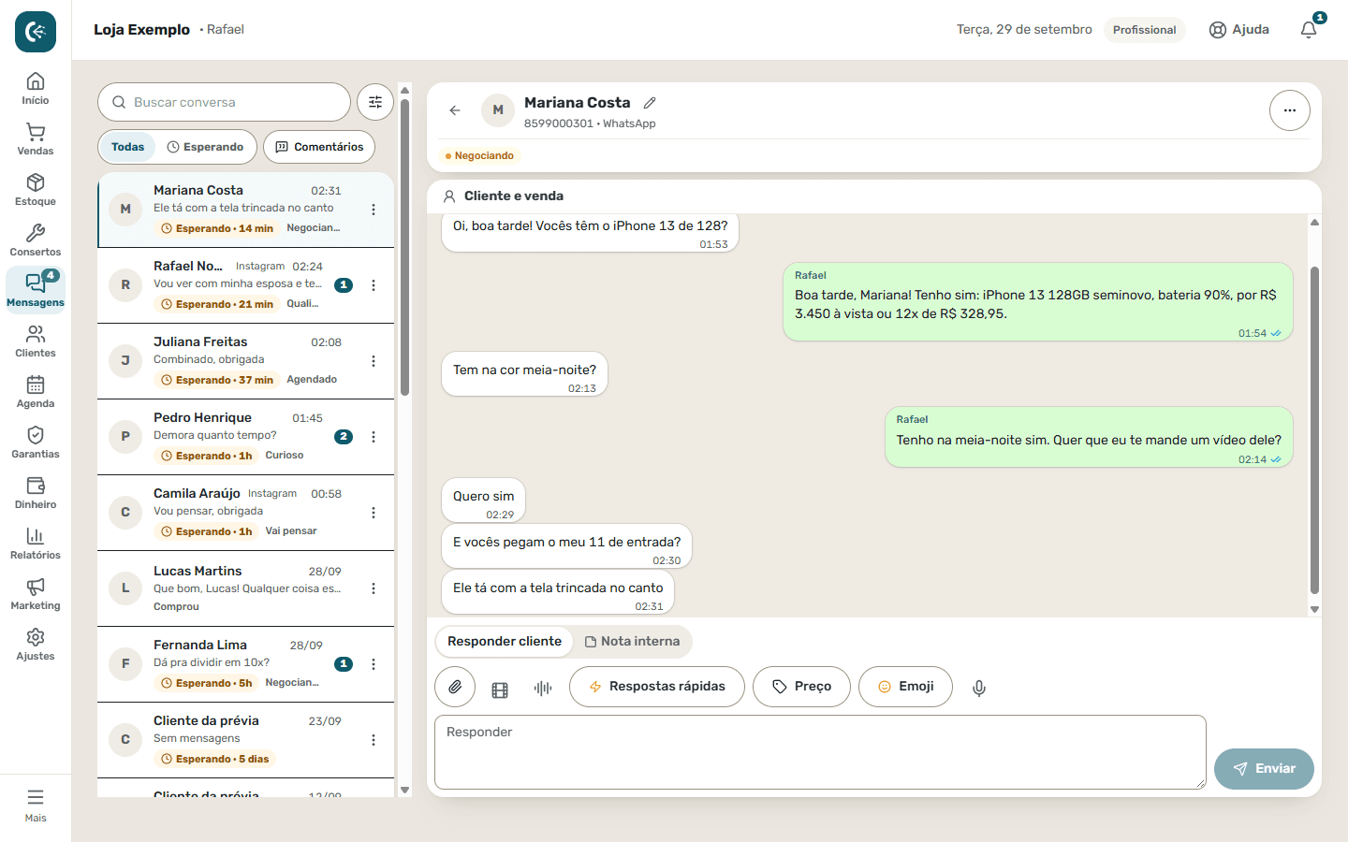1348x842 pixels.
Task: Open the Emoji picker button
Action: (x=905, y=687)
